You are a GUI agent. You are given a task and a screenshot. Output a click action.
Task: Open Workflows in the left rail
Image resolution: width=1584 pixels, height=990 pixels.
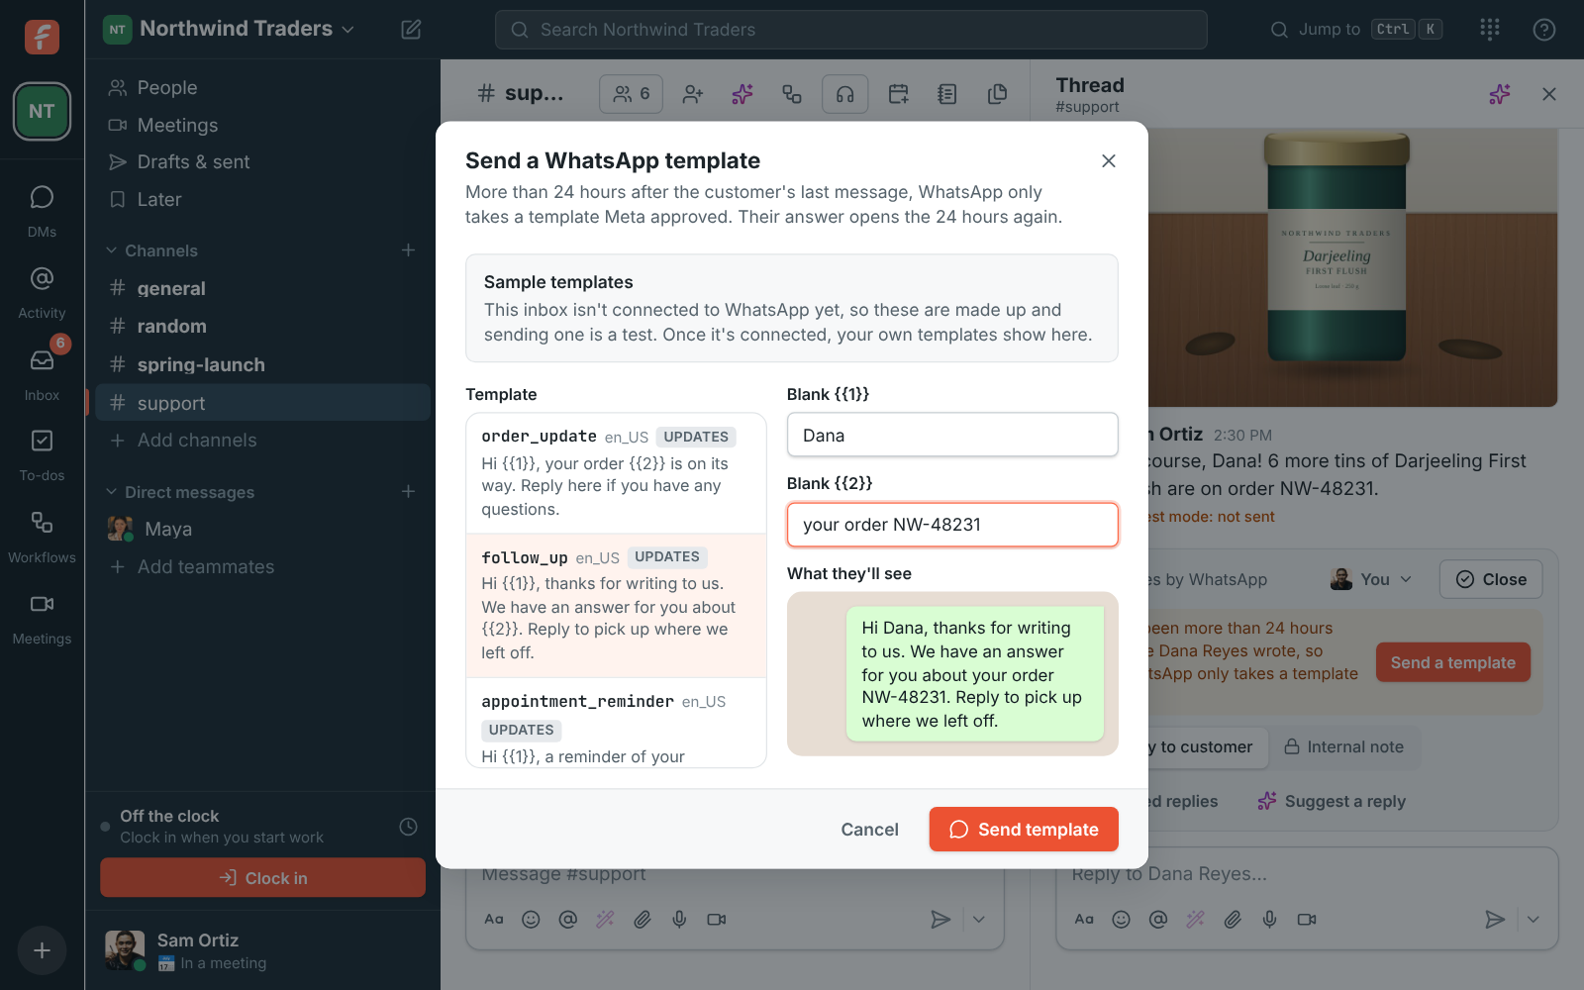[x=42, y=538]
